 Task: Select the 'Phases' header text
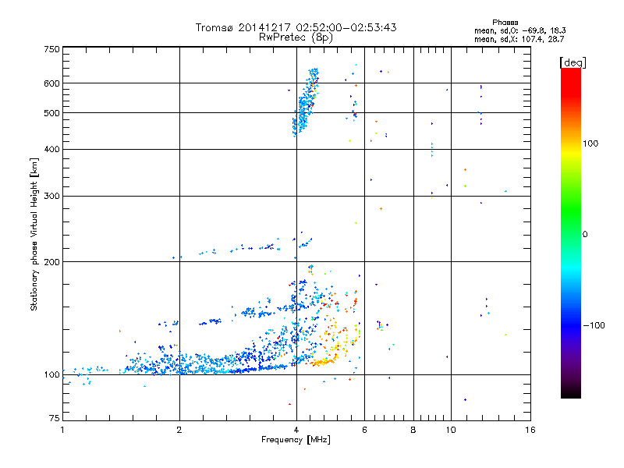click(505, 23)
